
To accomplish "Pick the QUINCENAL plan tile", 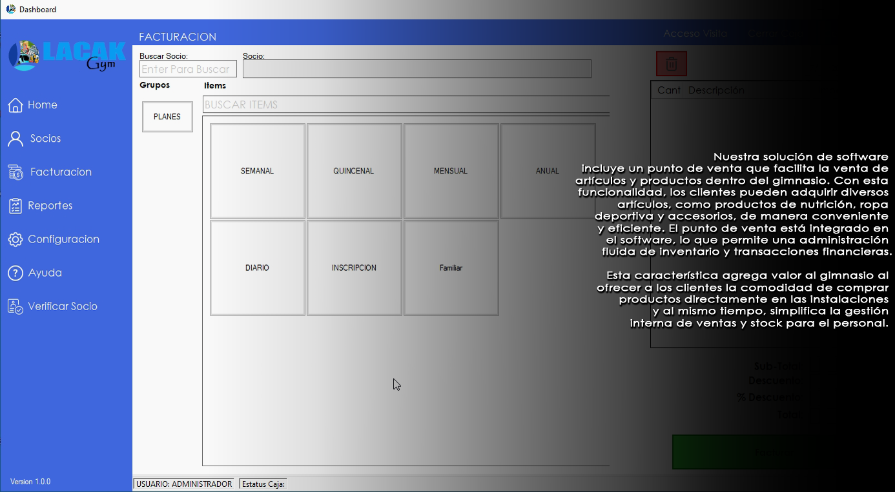I will (354, 171).
